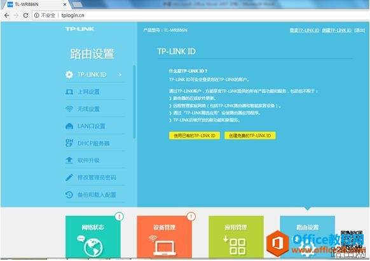370x261 pixels.
Task: Click 使用已有的TP-LINK ID button
Action: (195, 136)
